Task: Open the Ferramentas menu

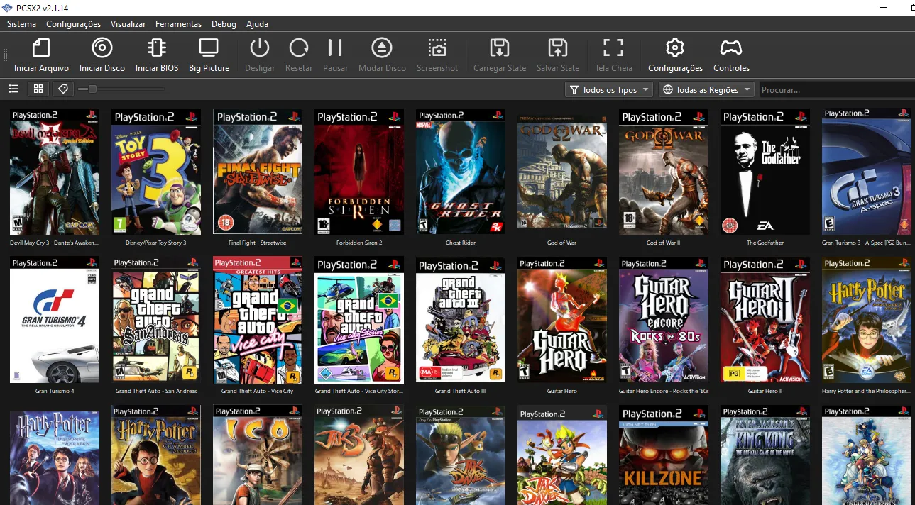Action: pyautogui.click(x=178, y=23)
